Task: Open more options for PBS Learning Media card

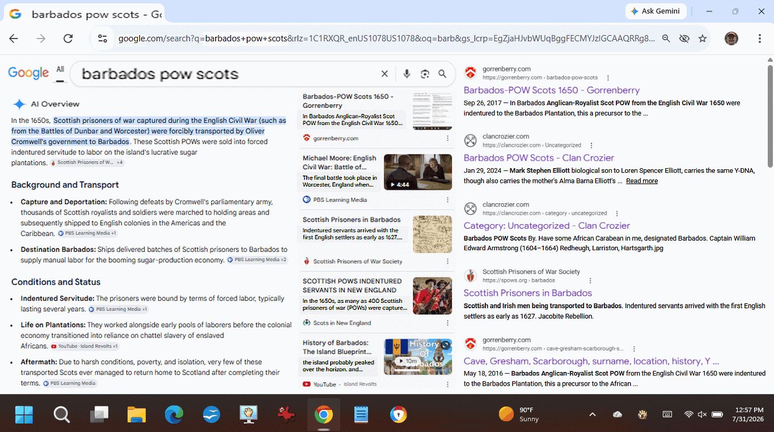Action: (447, 200)
